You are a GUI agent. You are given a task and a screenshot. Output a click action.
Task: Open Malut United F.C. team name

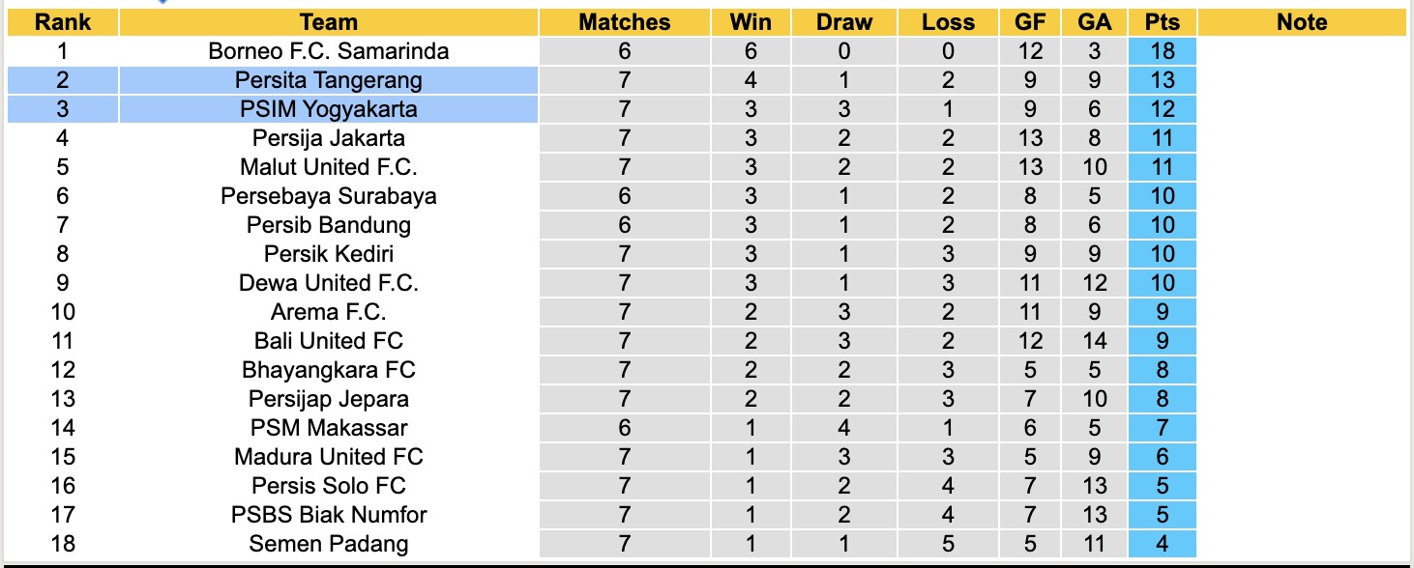click(329, 167)
